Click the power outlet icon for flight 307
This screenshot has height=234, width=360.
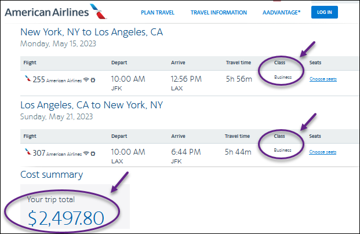coord(93,153)
